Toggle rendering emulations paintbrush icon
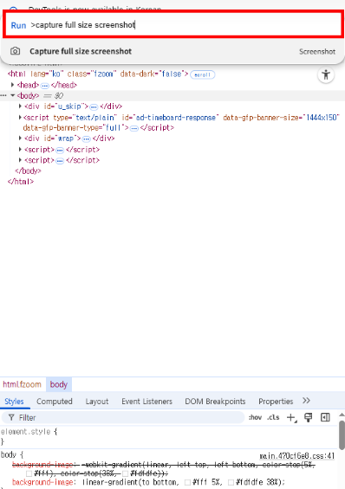 [308, 417]
